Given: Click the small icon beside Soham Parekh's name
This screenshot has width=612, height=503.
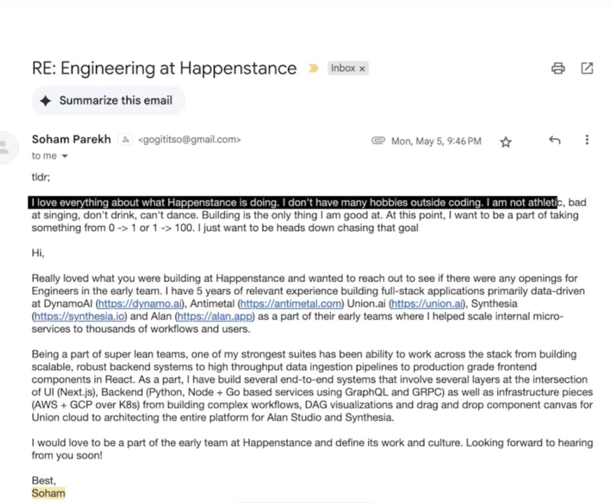Looking at the screenshot, I should (125, 140).
